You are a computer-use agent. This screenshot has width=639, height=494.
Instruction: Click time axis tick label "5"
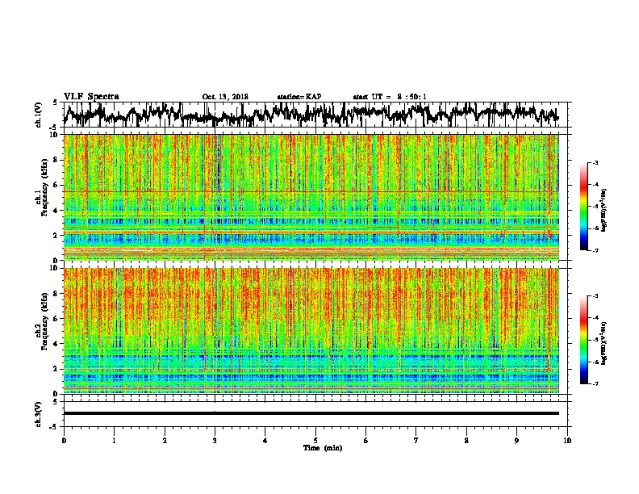coord(315,441)
